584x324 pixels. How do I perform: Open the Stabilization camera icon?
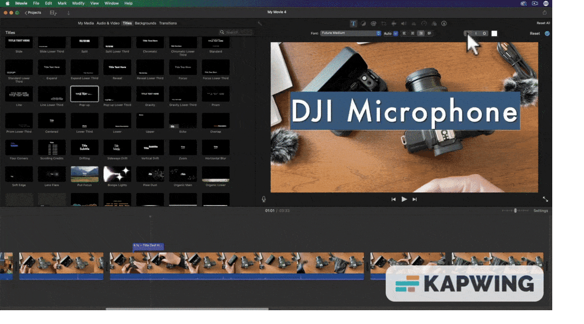pyautogui.click(x=394, y=23)
